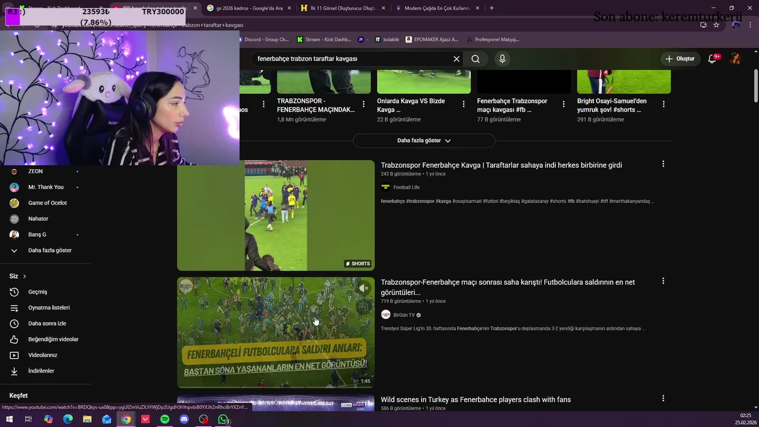
Task: Open Trabzonspor-Fenerbahçe maçı sonrası saha karıştı title
Action: 508,287
